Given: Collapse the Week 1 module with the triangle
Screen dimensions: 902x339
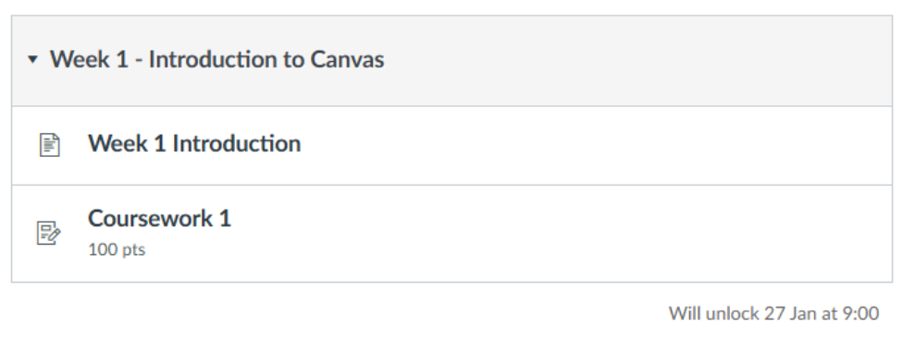Looking at the screenshot, I should [32, 59].
